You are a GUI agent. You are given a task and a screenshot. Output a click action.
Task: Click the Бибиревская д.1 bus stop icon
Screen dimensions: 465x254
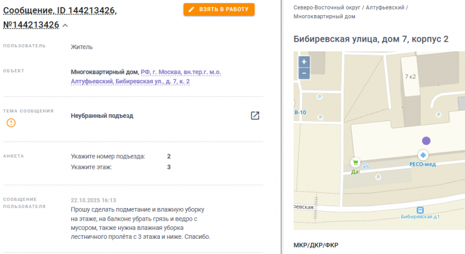420,210
